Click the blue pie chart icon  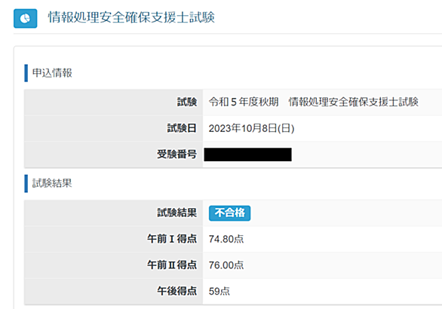coord(26,19)
